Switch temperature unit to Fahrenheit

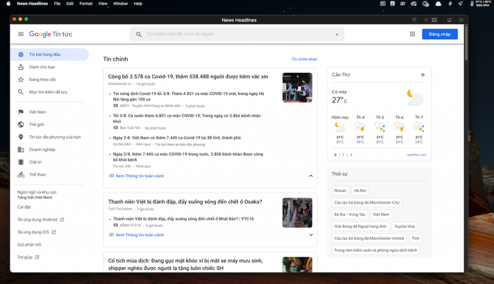coord(343,155)
